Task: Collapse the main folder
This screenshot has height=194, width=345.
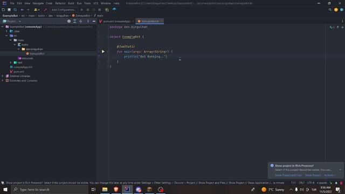Action: [11, 40]
